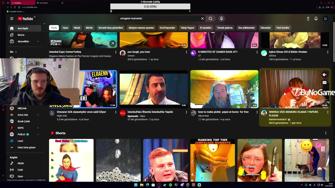The image size is (335, 188).
Task: Open the Night Edit channel link
Action: pyautogui.click(x=62, y=116)
